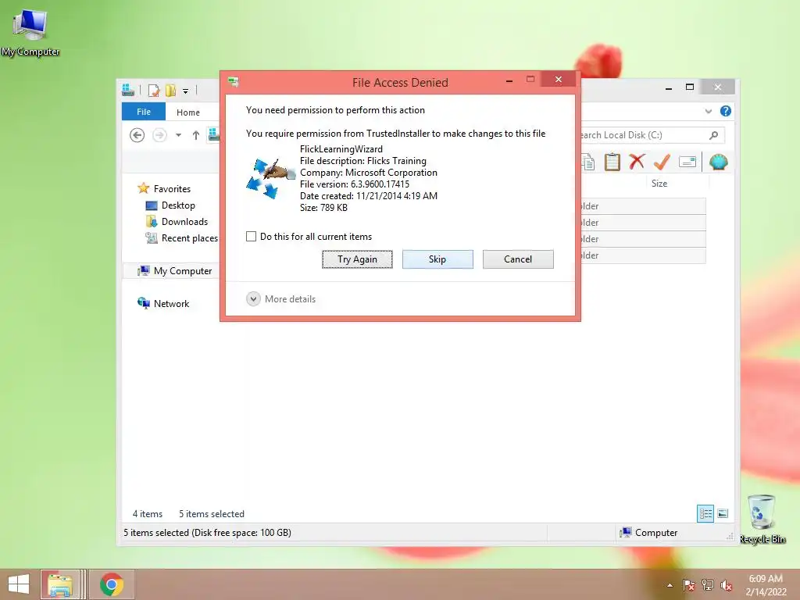This screenshot has height=600, width=800.
Task: Click the Try Again button
Action: (x=357, y=259)
